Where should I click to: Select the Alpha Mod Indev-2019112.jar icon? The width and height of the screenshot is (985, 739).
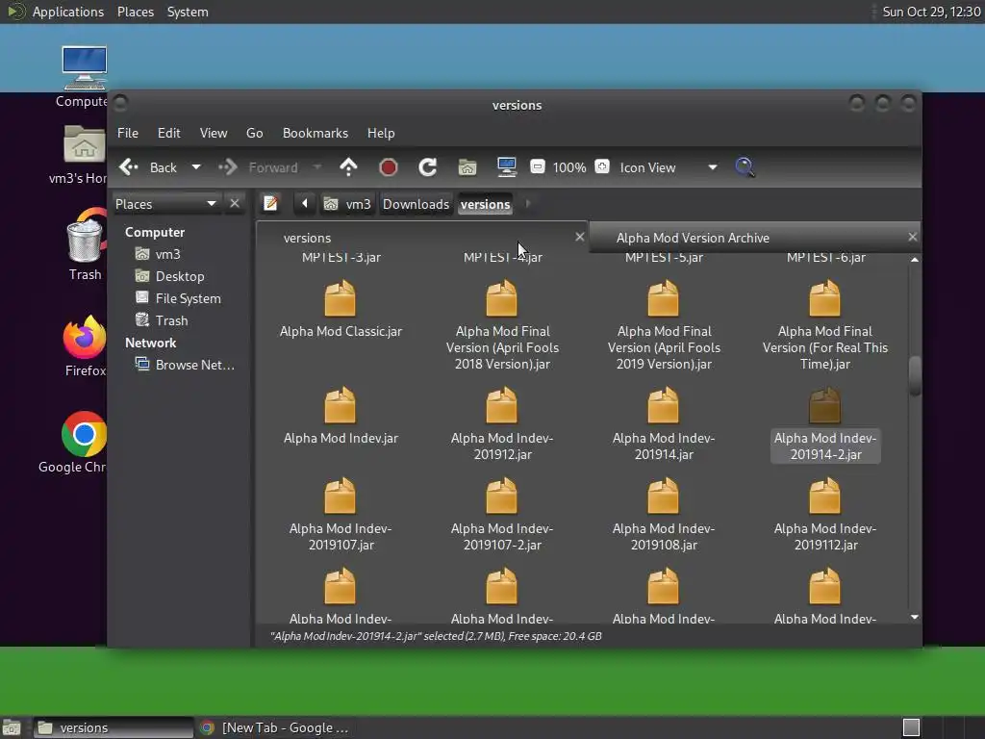pos(824,496)
